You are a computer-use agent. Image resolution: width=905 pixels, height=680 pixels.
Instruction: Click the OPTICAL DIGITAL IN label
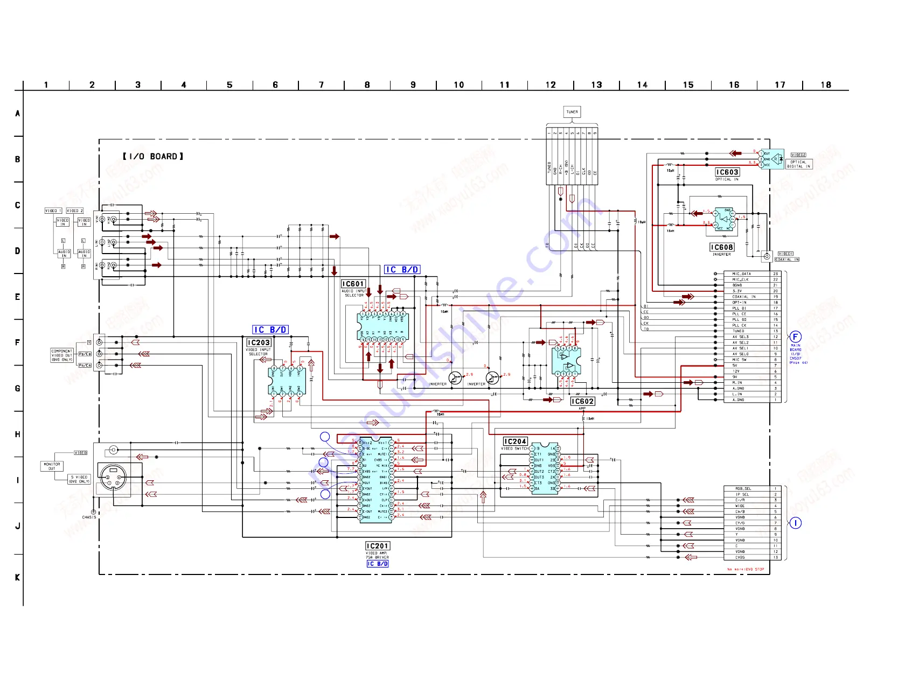pos(799,164)
